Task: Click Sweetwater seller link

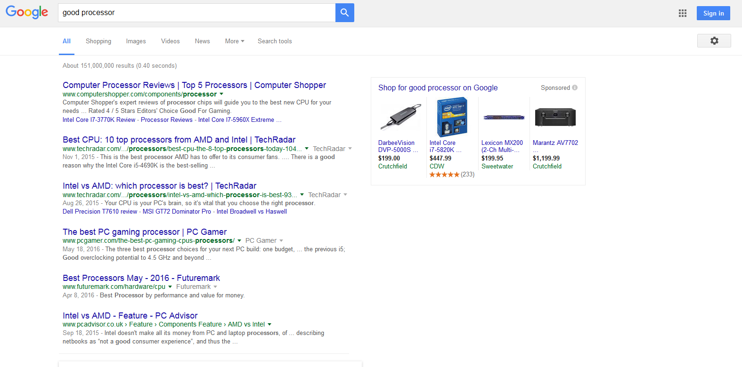Action: (497, 167)
